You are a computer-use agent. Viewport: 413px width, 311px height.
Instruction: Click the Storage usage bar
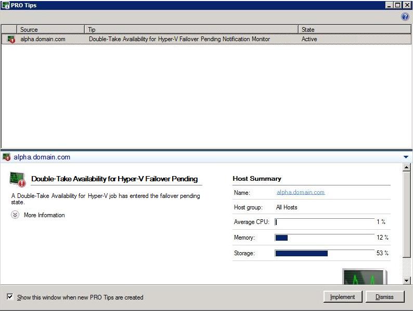point(325,253)
